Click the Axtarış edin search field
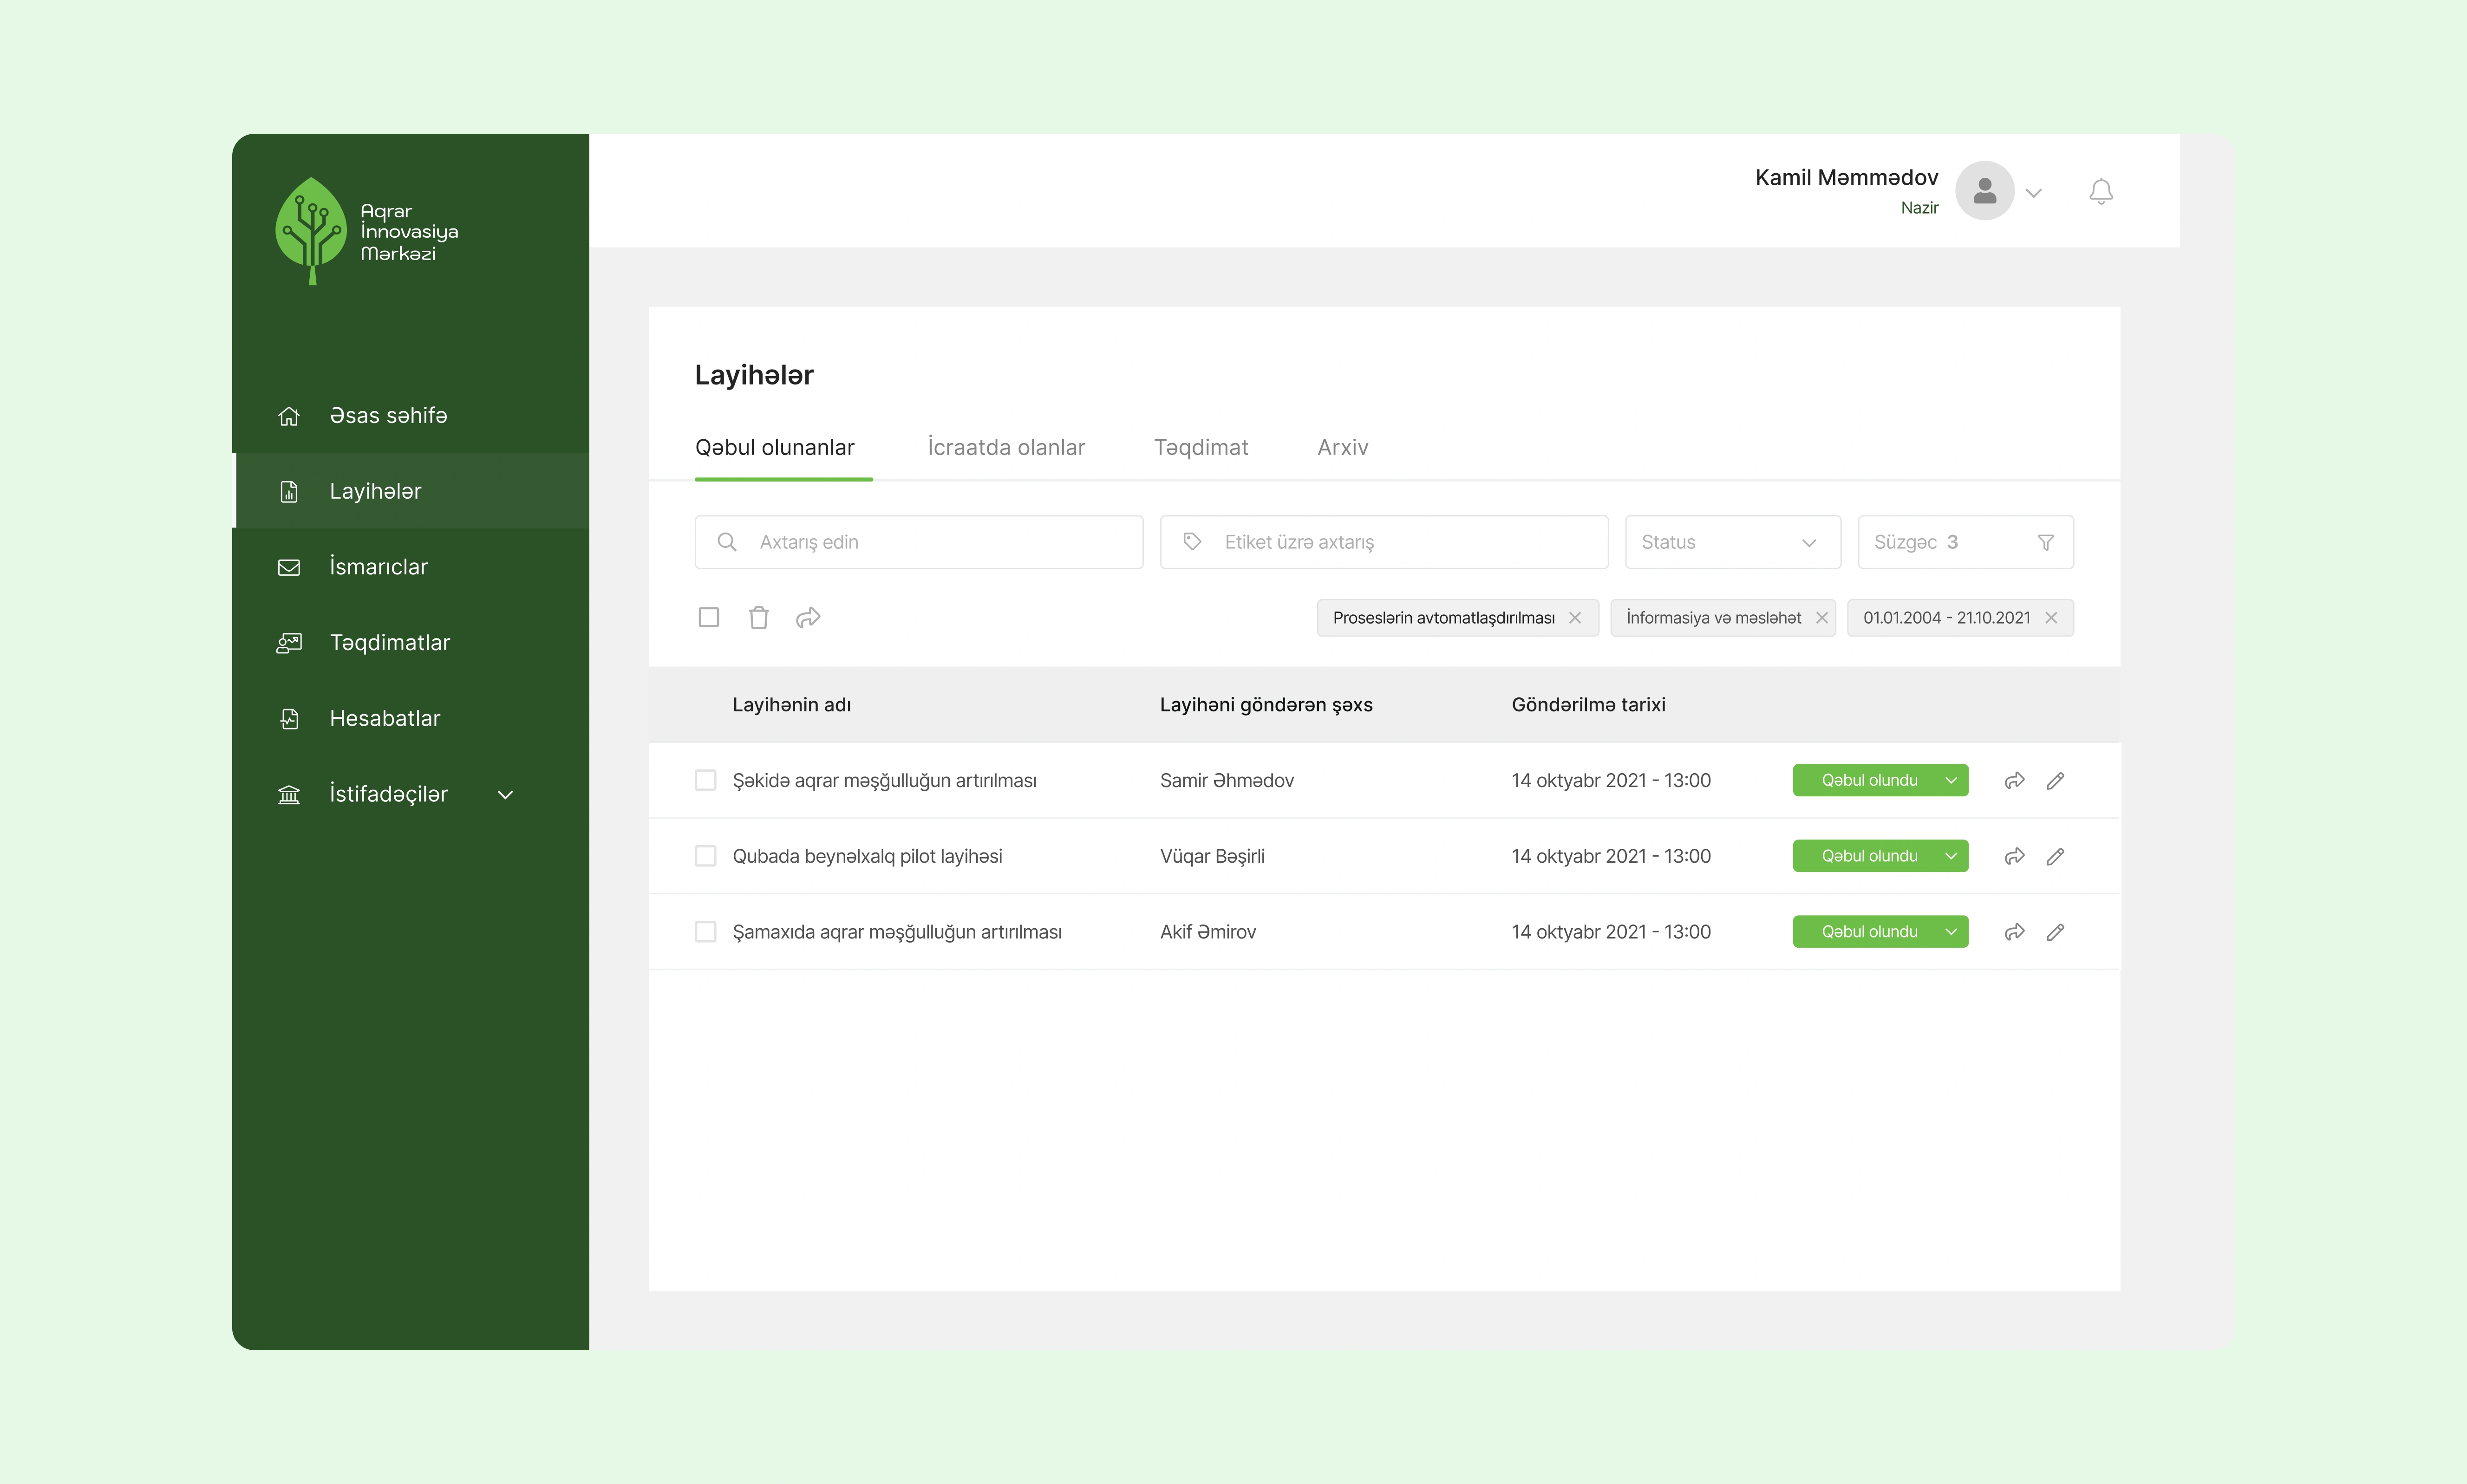 (x=918, y=542)
